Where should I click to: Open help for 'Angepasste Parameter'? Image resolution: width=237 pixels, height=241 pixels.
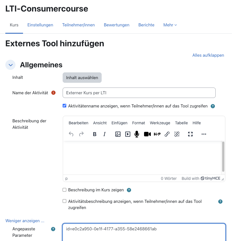[53, 229]
